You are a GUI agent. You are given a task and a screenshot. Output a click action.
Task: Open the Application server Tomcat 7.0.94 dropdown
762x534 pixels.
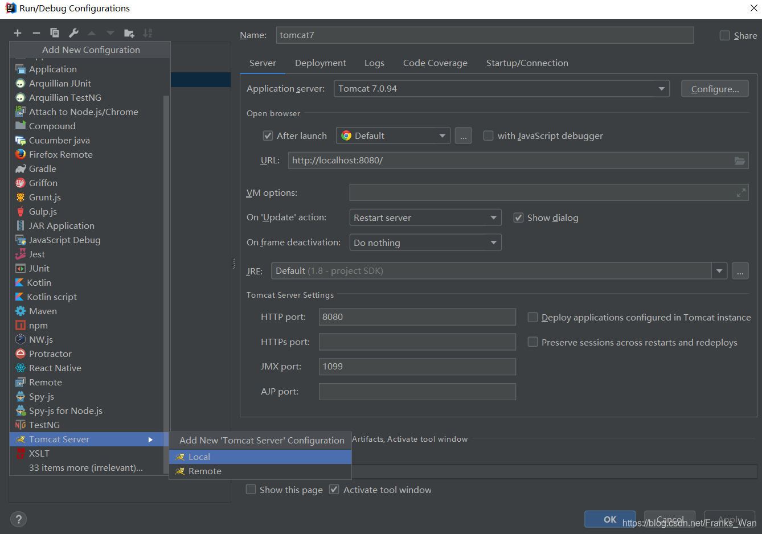tap(501, 89)
